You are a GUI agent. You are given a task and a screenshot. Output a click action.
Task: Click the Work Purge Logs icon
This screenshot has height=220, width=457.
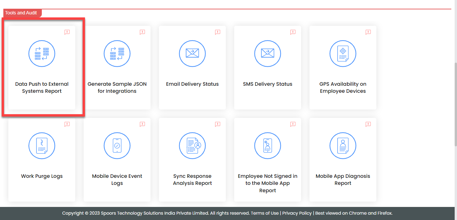click(42, 146)
